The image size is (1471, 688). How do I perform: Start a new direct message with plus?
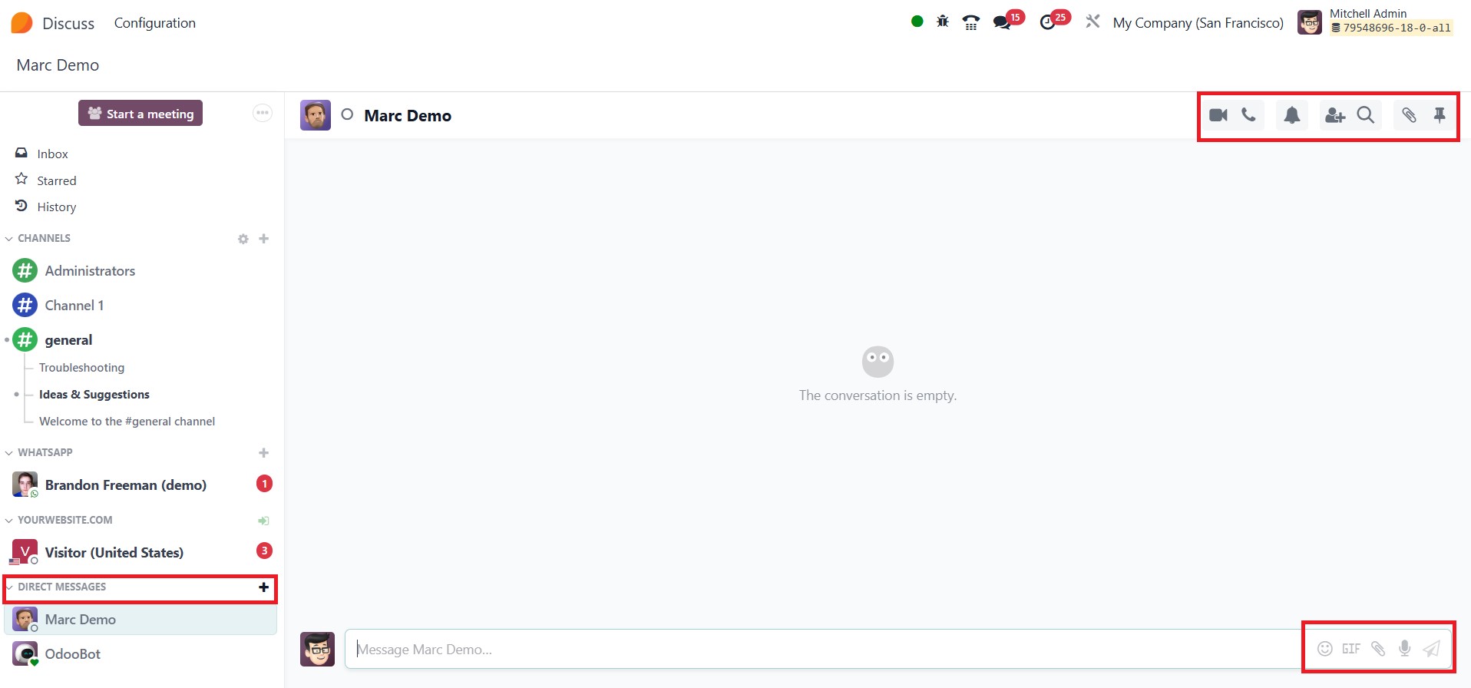(x=264, y=587)
